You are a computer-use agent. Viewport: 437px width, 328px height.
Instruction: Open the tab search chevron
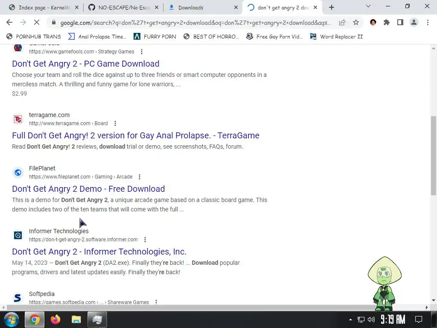(x=368, y=6)
